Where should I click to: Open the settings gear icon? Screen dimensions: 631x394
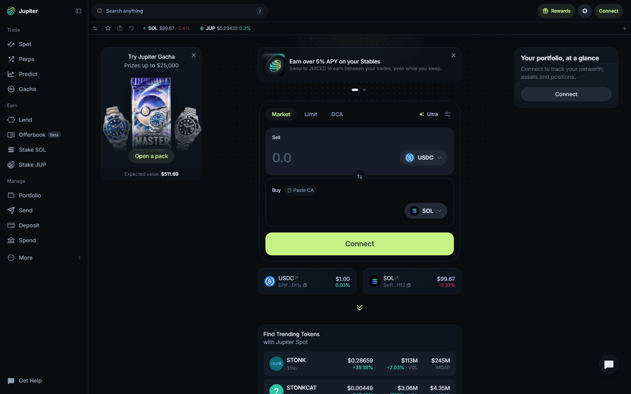pyautogui.click(x=585, y=11)
